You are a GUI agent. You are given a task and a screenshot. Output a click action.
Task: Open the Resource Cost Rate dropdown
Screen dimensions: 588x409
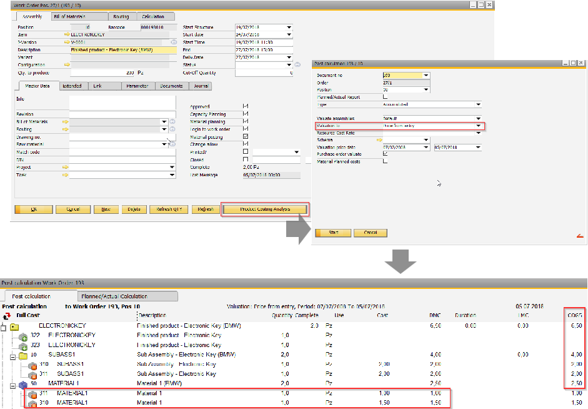[478, 133]
